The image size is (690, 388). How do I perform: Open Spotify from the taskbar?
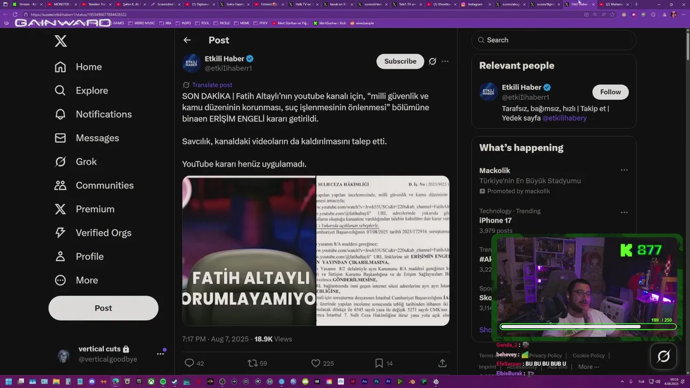(163, 382)
